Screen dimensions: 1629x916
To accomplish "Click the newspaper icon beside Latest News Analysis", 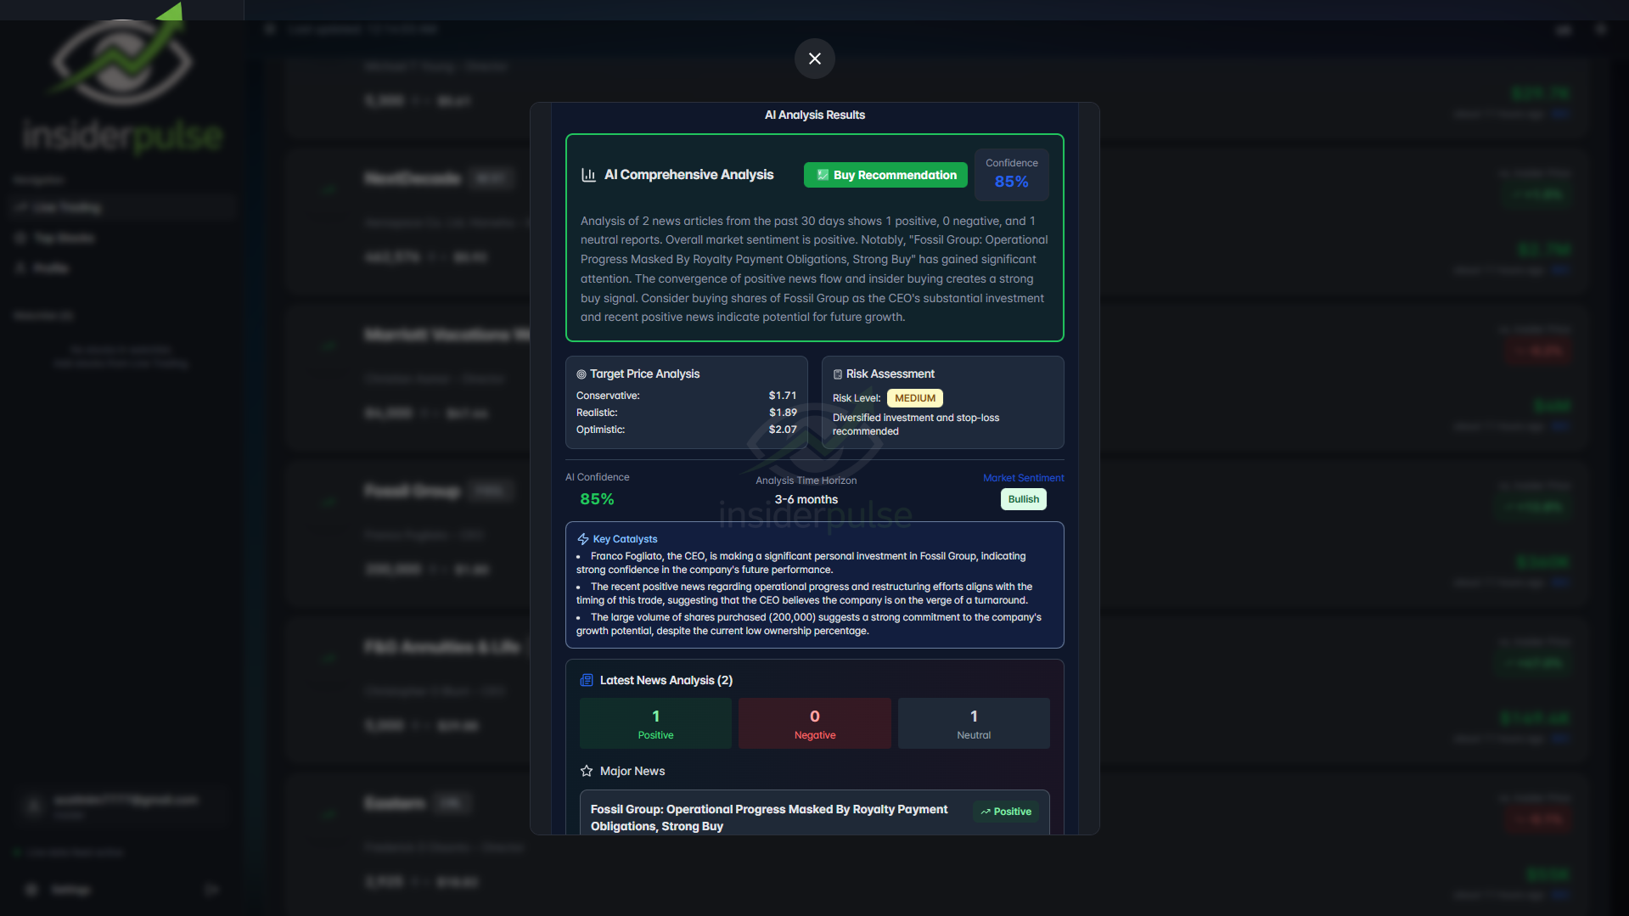I will coord(587,679).
